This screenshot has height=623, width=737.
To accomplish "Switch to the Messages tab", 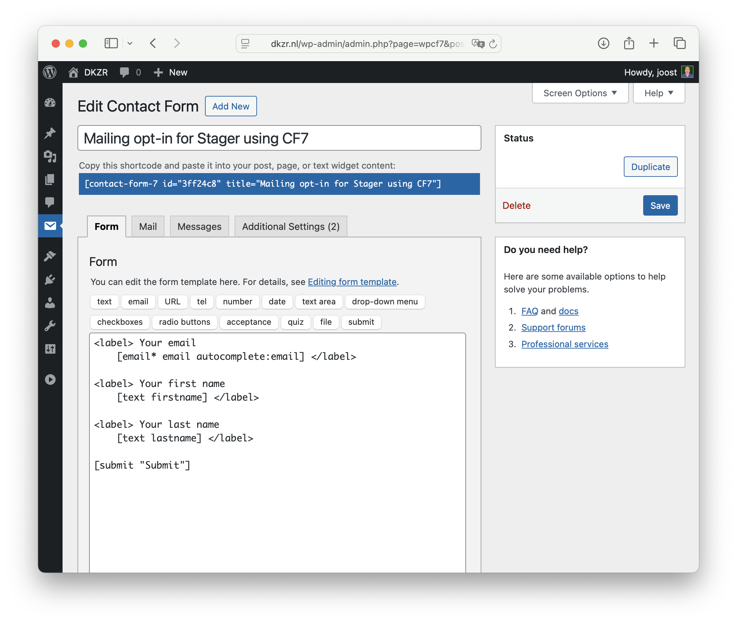I will click(200, 226).
